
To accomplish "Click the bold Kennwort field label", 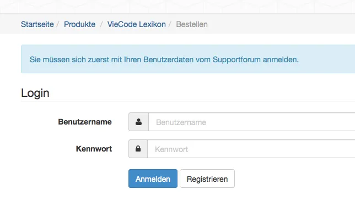I will [x=94, y=149].
